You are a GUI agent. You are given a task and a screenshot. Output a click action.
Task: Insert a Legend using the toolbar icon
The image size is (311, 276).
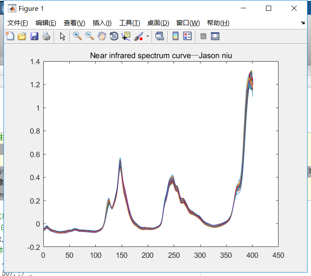coord(188,36)
